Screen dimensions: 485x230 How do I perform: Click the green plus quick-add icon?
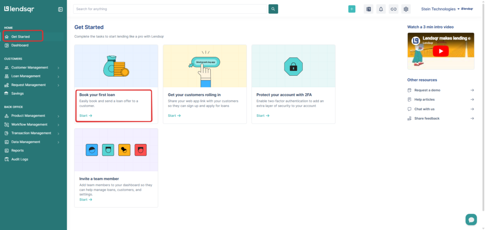[351, 9]
